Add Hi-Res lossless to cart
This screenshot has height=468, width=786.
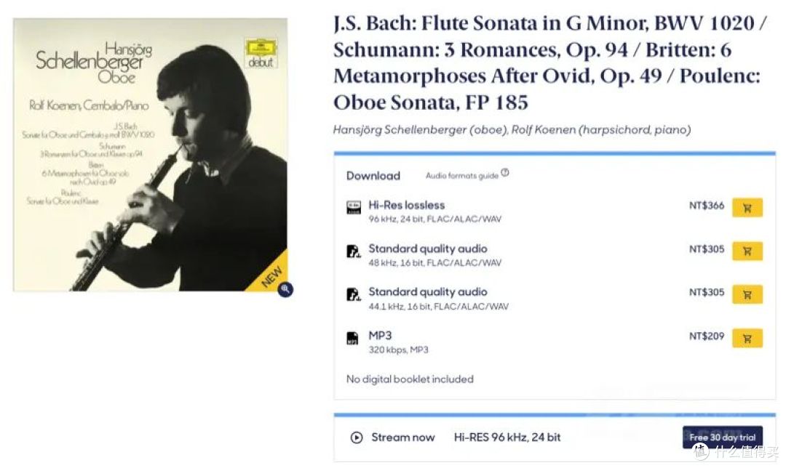[x=747, y=208]
